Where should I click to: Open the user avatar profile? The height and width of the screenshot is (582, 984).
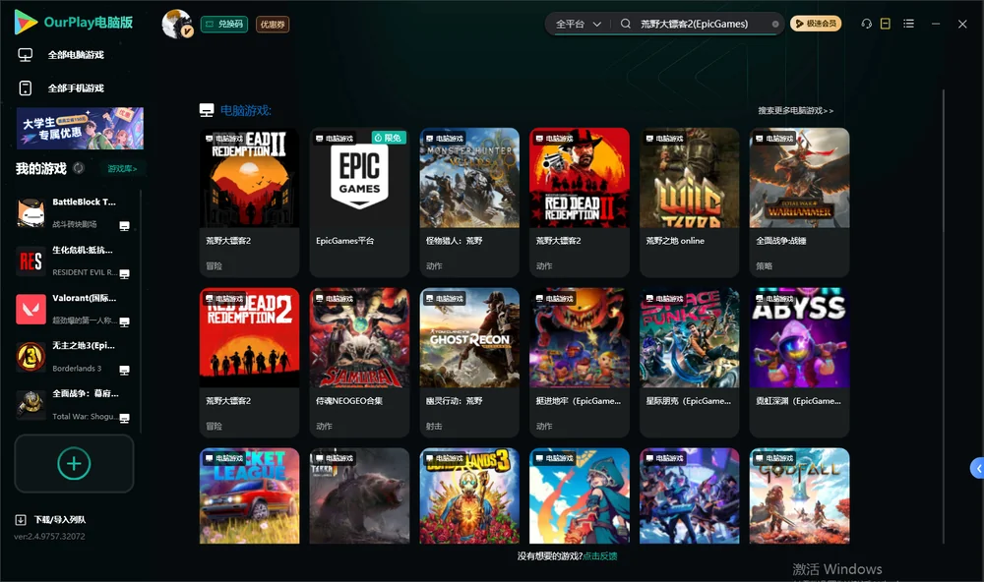point(177,24)
